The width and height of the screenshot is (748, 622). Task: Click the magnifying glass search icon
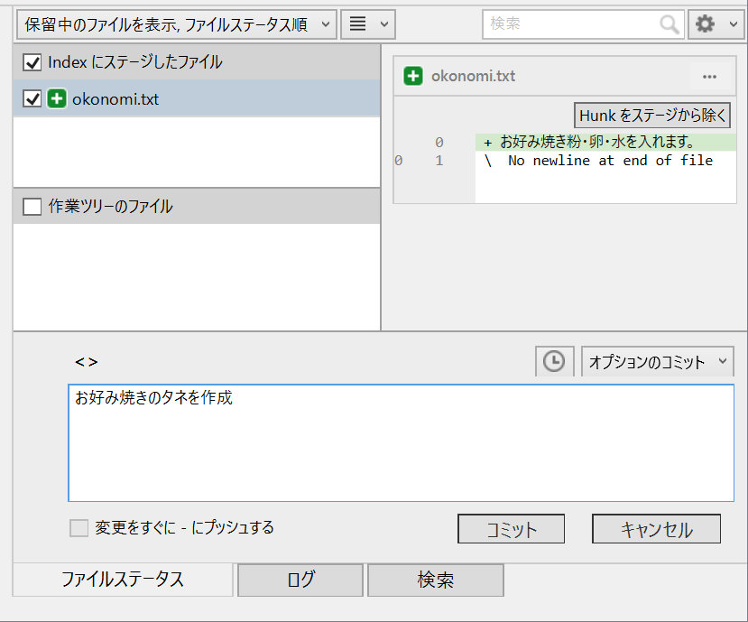[x=670, y=24]
